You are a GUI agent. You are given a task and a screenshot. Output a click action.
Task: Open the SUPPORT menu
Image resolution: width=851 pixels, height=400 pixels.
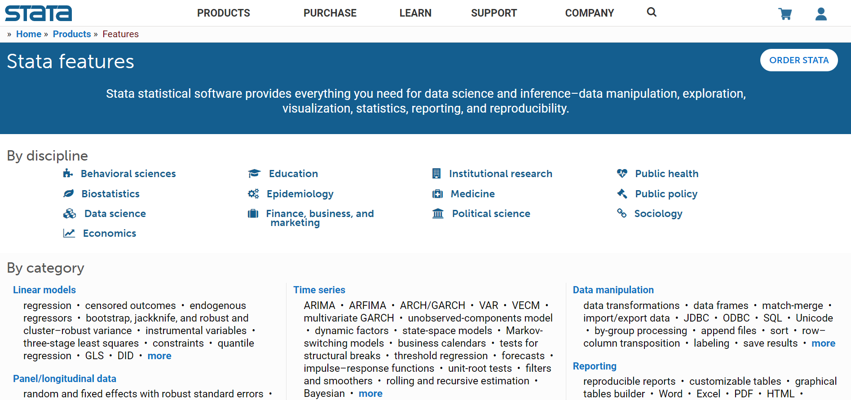pos(494,13)
